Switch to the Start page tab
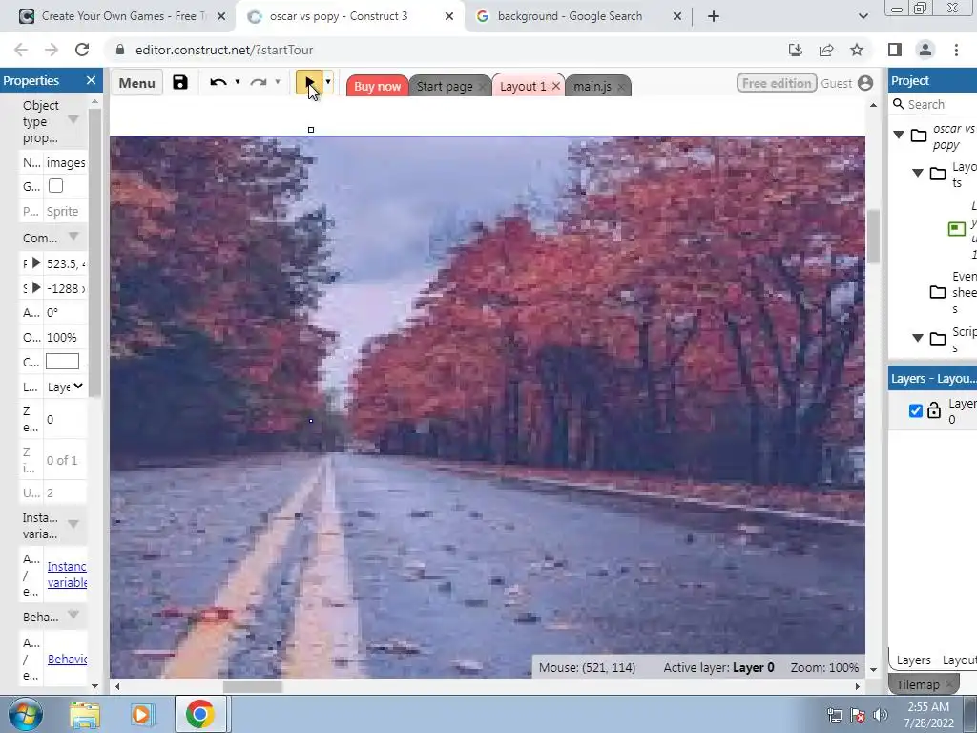977x733 pixels. (445, 86)
